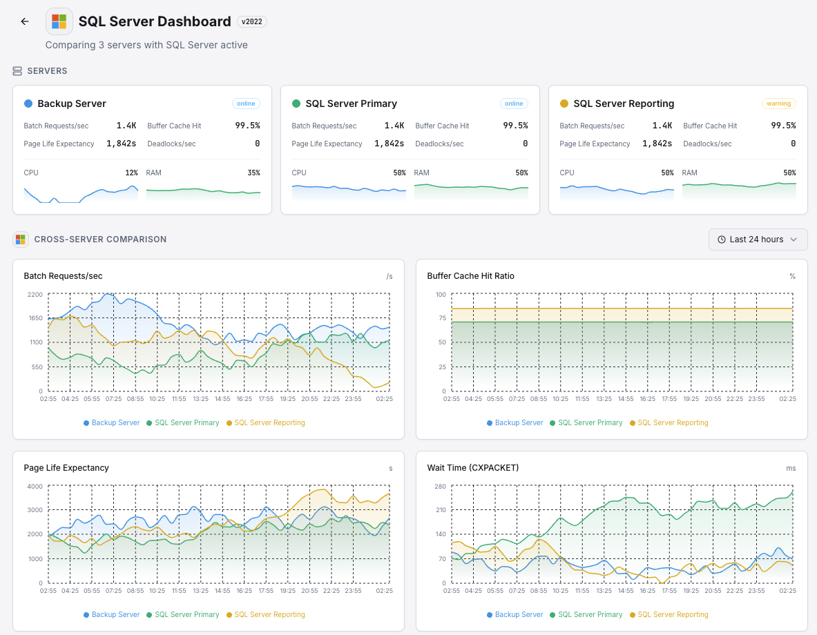Click the cross-server comparison grid icon
817x635 pixels.
21,239
